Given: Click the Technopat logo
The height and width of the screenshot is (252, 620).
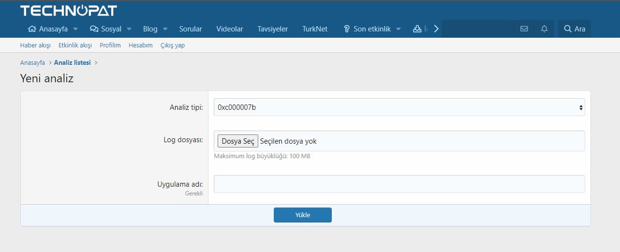Looking at the screenshot, I should [x=68, y=11].
